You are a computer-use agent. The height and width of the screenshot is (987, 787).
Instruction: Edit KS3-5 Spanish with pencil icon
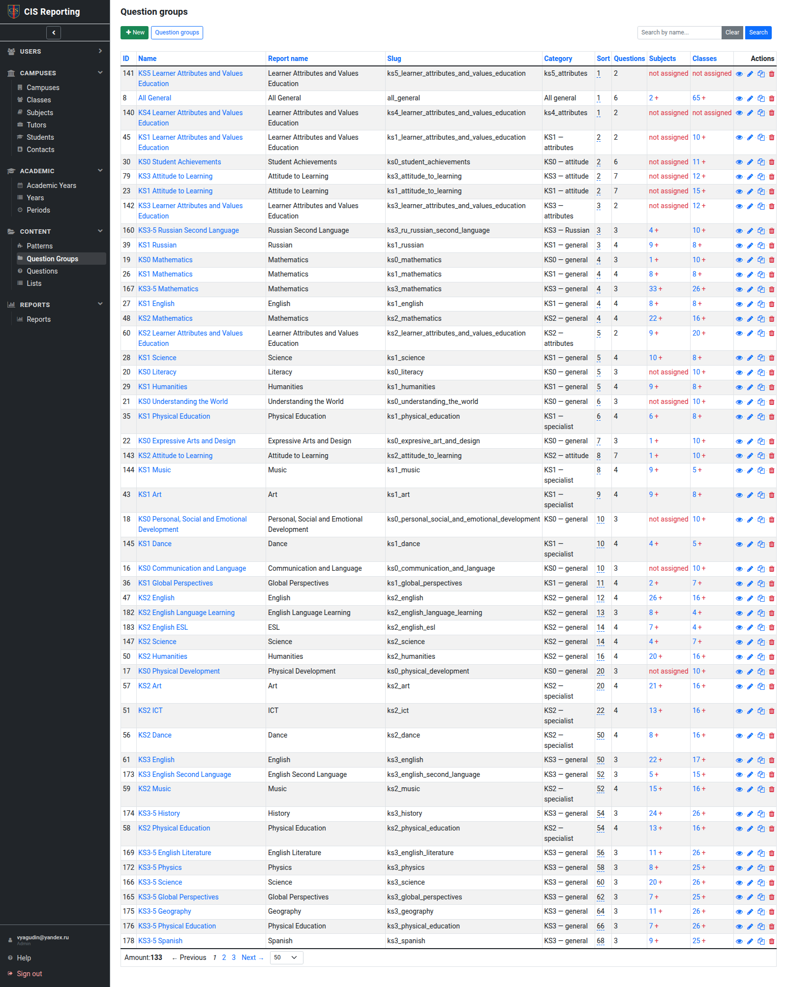pos(750,941)
